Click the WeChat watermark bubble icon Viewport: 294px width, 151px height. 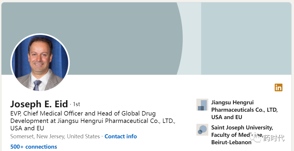pos(255,138)
